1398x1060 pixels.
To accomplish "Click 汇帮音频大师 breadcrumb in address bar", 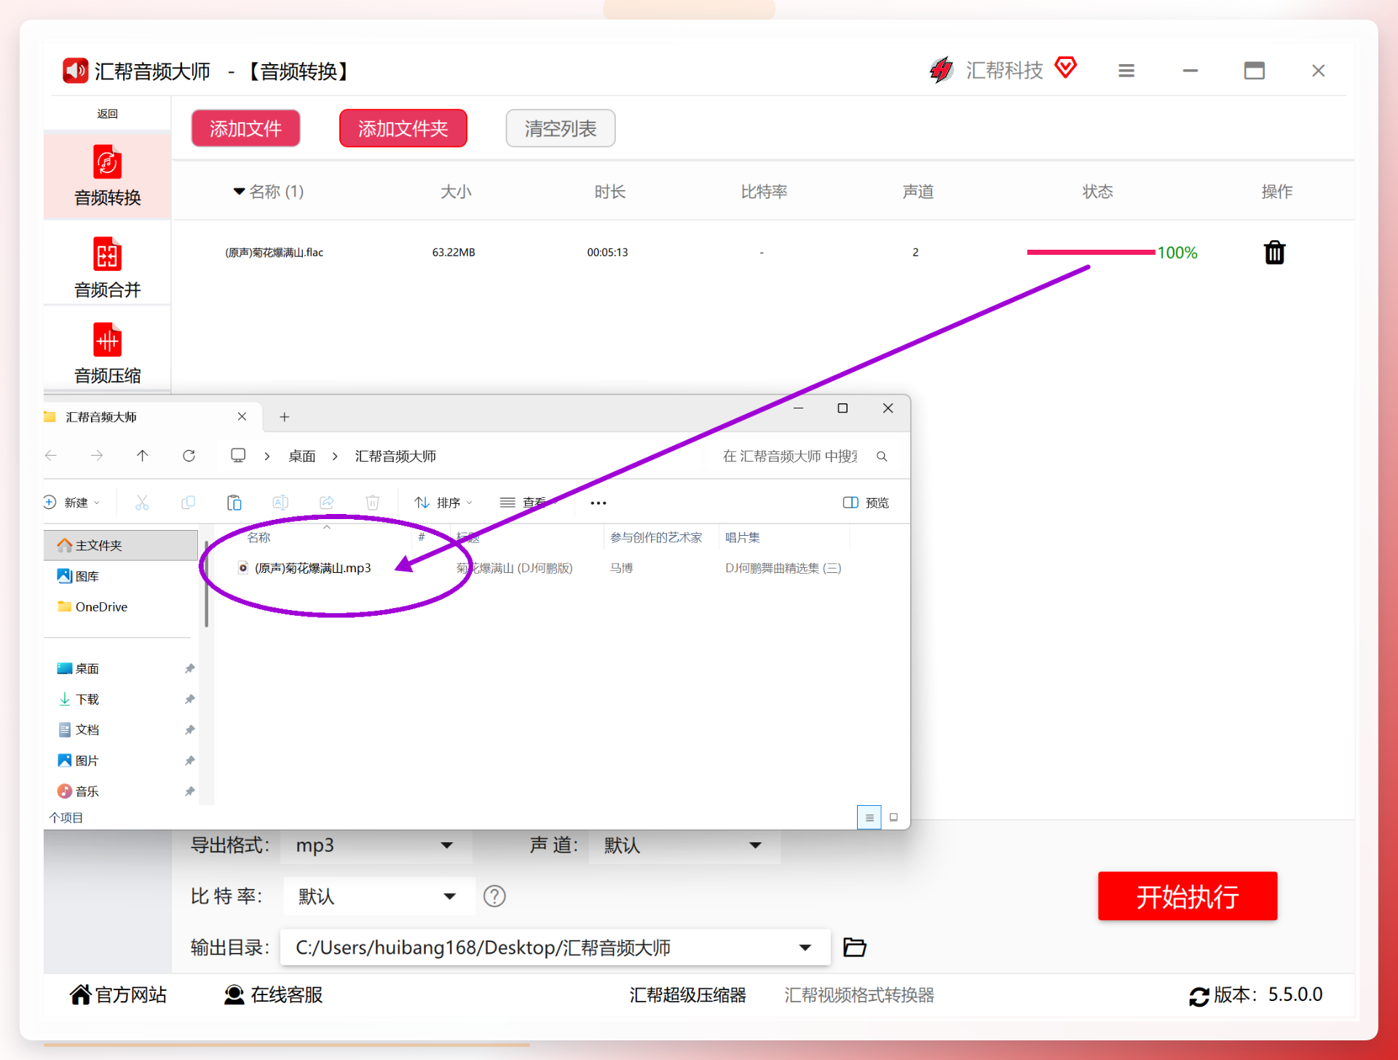I will [x=395, y=456].
